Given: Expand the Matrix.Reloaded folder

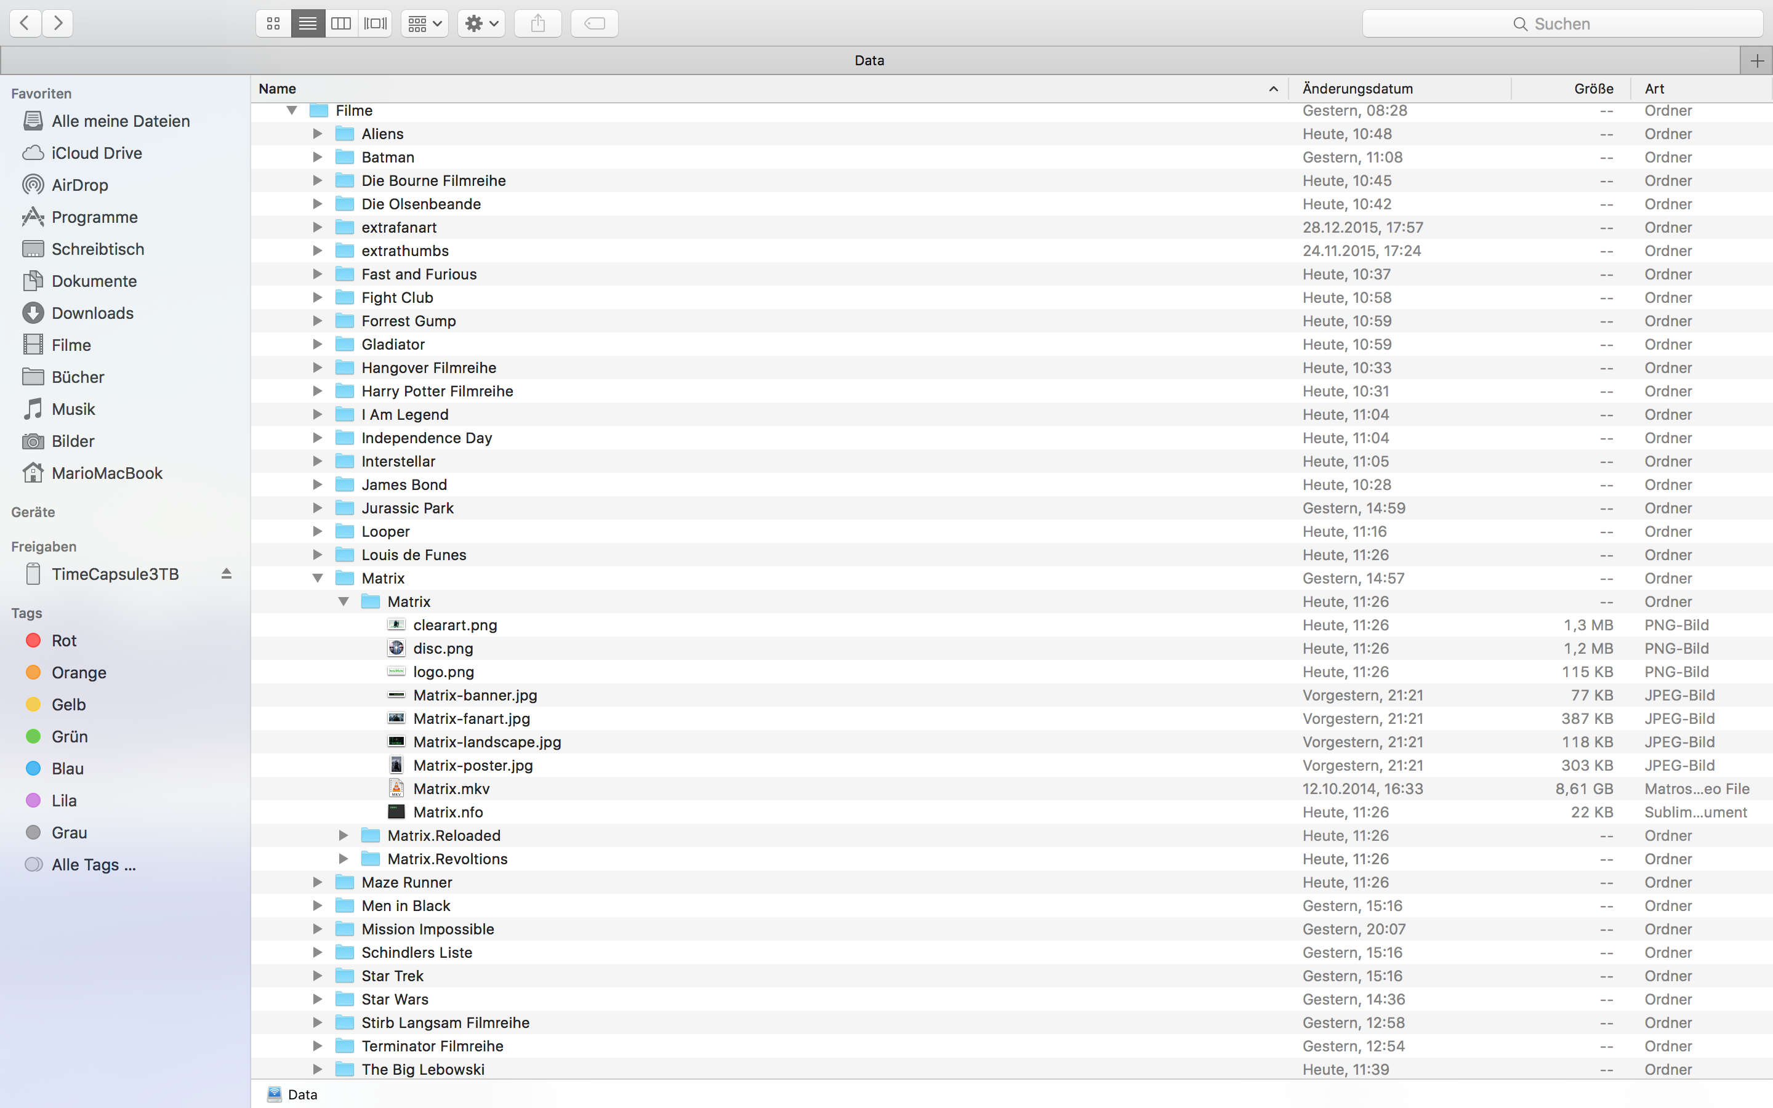Looking at the screenshot, I should pos(343,835).
